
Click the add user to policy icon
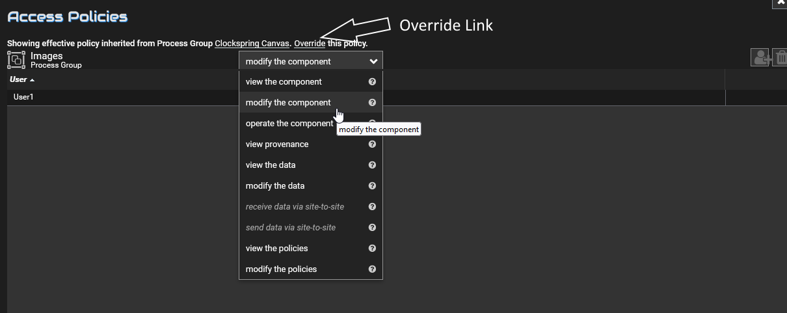[x=760, y=58]
